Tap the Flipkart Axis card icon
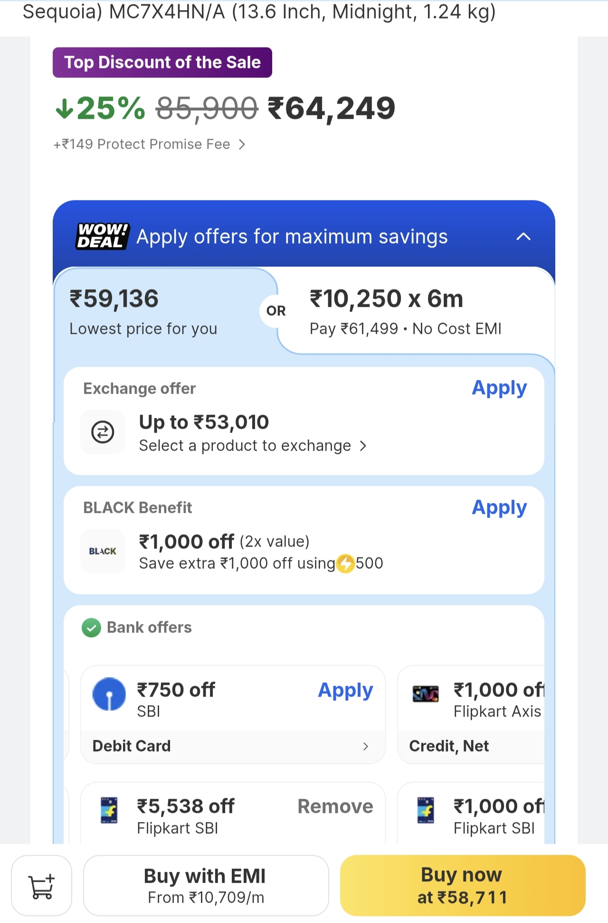This screenshot has height=923, width=608. pyautogui.click(x=426, y=694)
